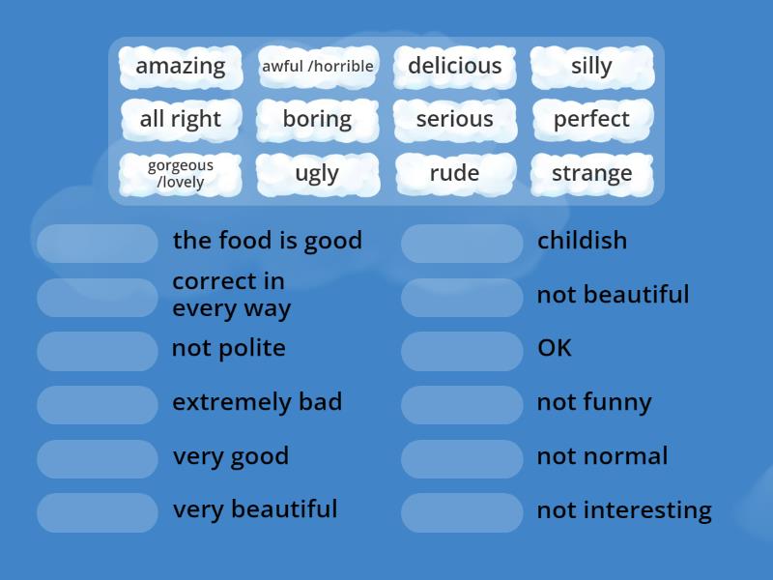
Task: Click the answer slot beside 'the food is good'
Action: pos(96,244)
